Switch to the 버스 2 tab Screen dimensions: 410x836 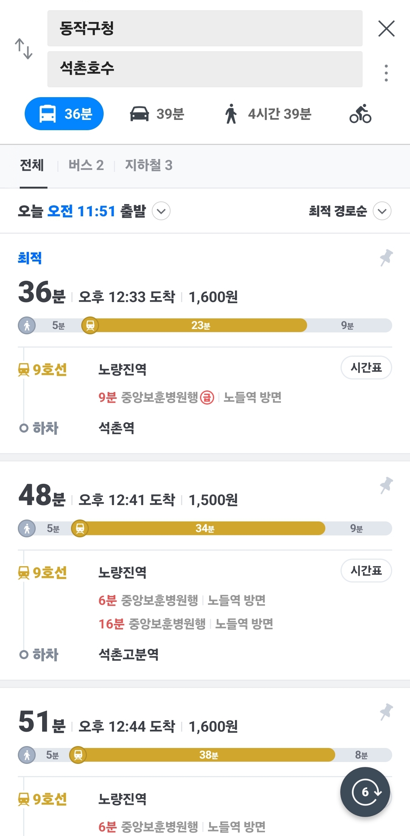(86, 165)
